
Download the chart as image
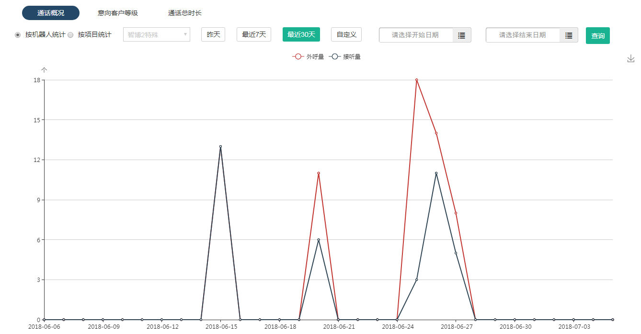point(630,58)
